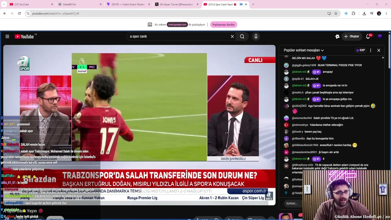Image resolution: width=391 pixels, height=220 pixels.
Task: Click the 'SALAH>JK' chat message text
Action: click(x=312, y=79)
